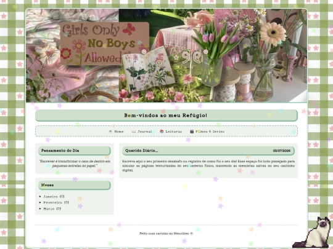Click the clapperboard icon beside Filmes
Image resolution: width=333 pixels, height=249 pixels.
192,132
